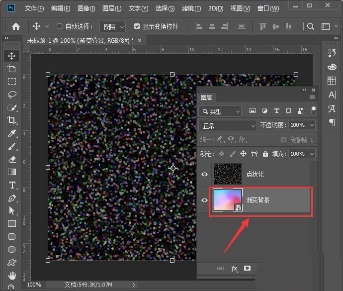Select the Brush tool
Viewport: 343px width, 291px height.
[x=12, y=146]
